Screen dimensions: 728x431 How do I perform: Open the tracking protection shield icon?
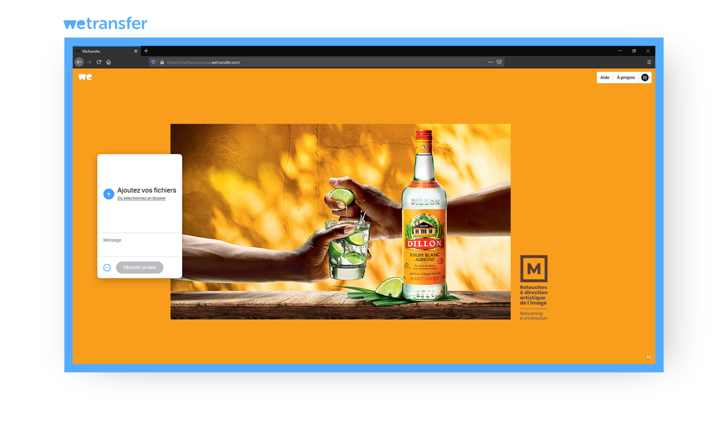(153, 62)
